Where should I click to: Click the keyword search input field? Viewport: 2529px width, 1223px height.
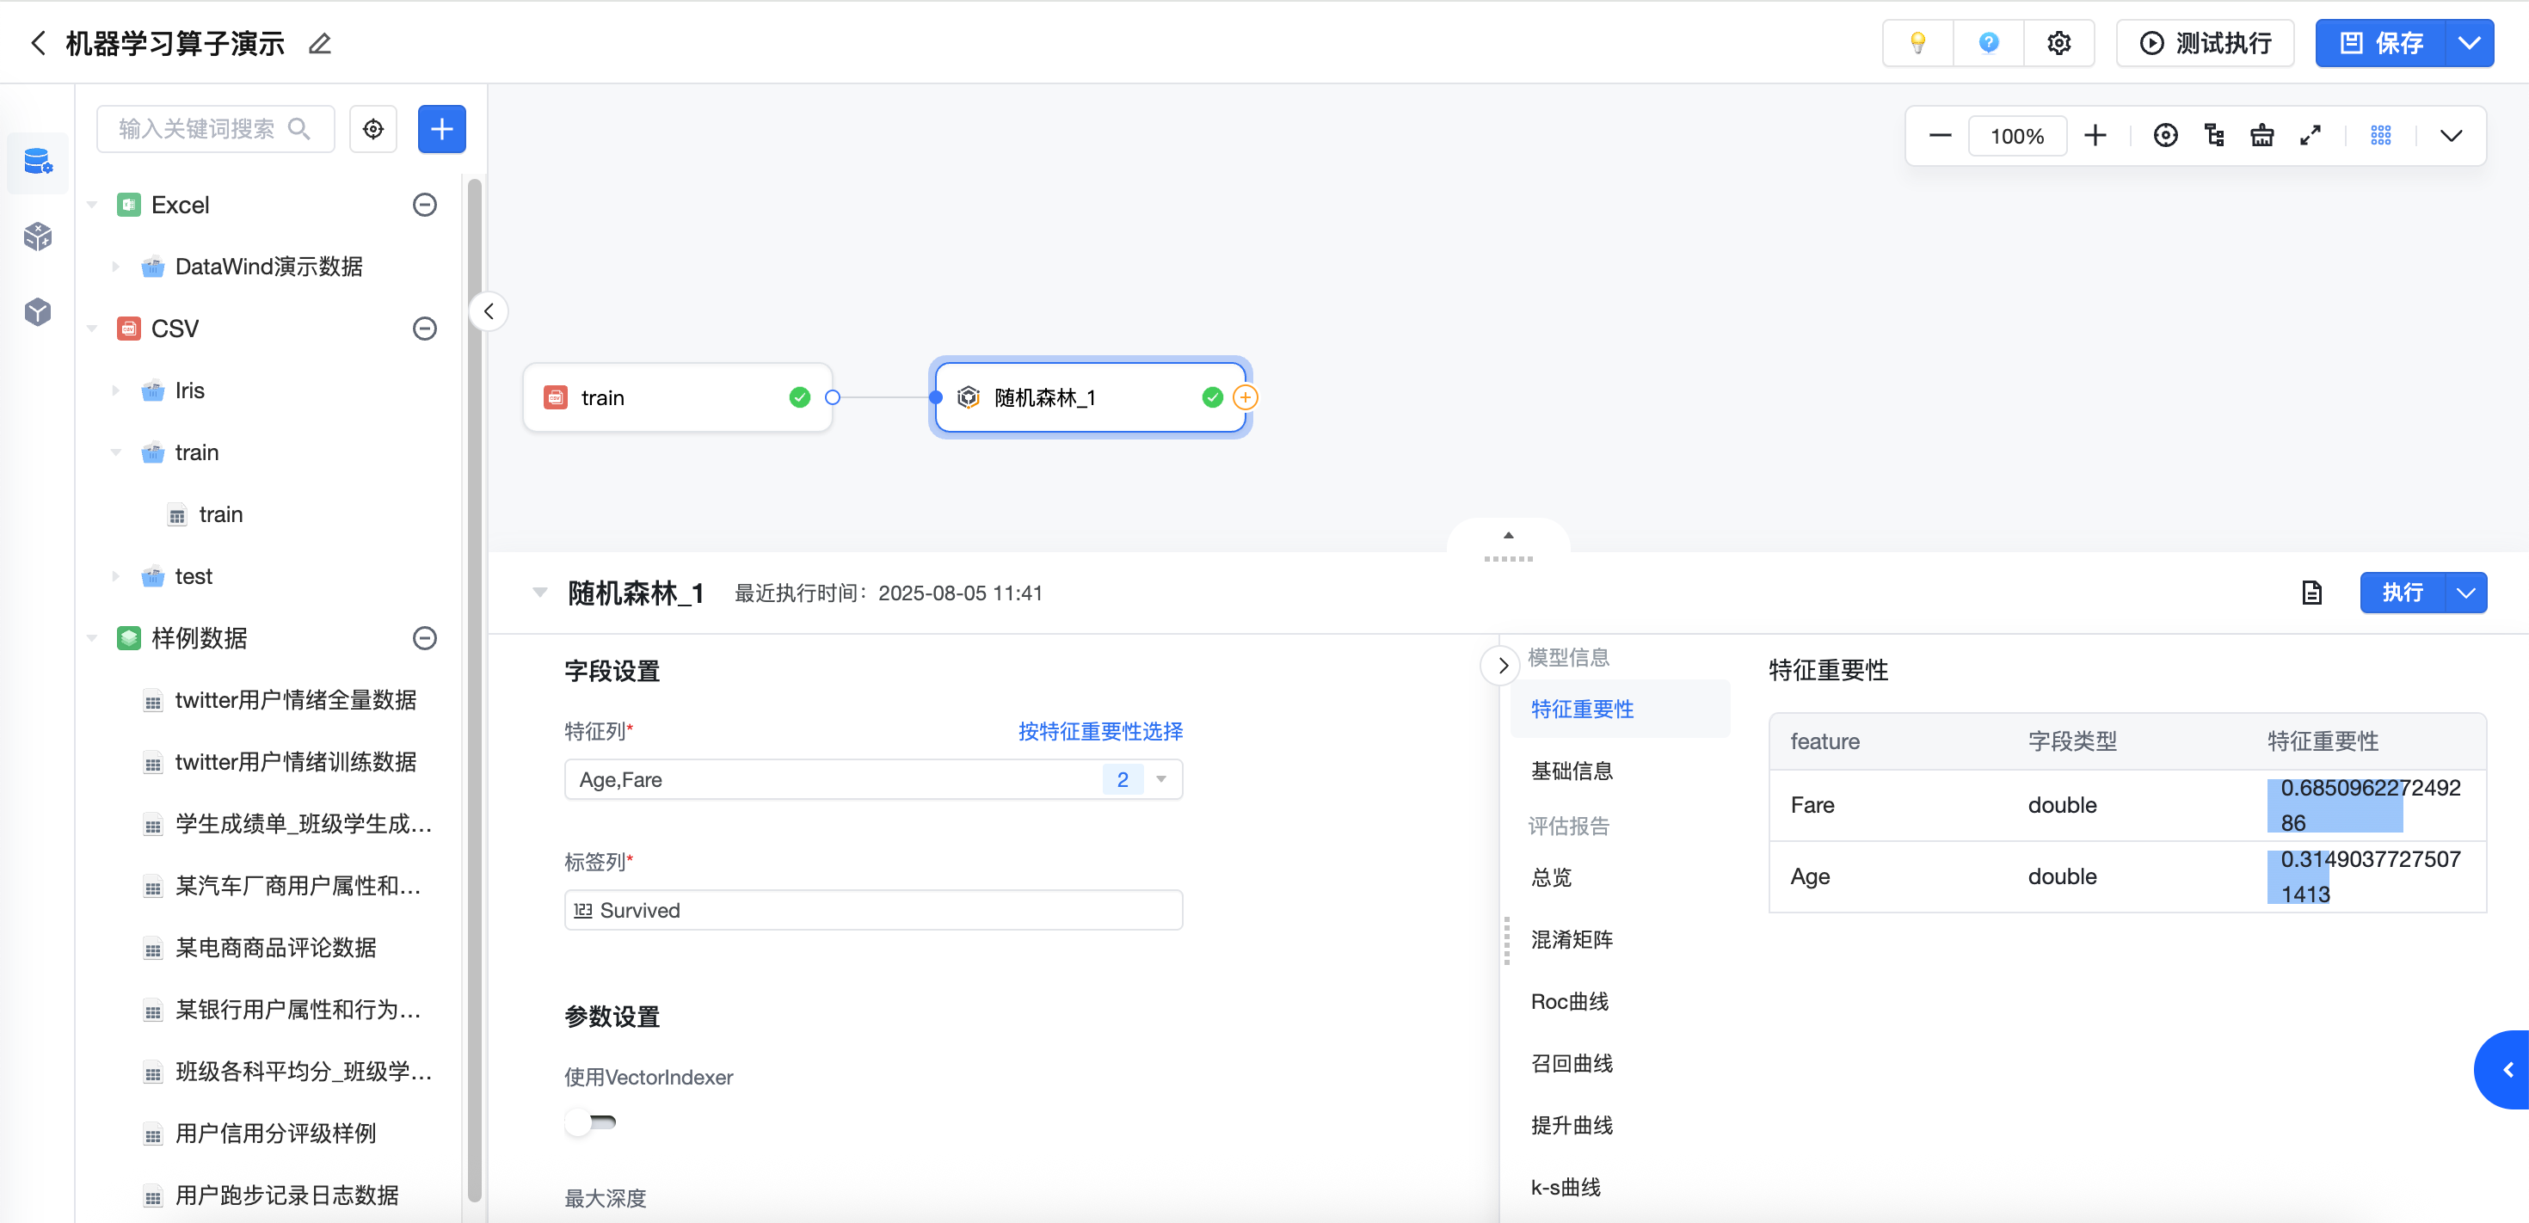point(215,130)
